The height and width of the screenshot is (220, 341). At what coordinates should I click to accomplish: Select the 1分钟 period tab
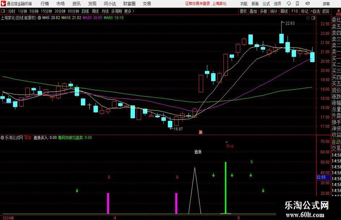click(22, 11)
